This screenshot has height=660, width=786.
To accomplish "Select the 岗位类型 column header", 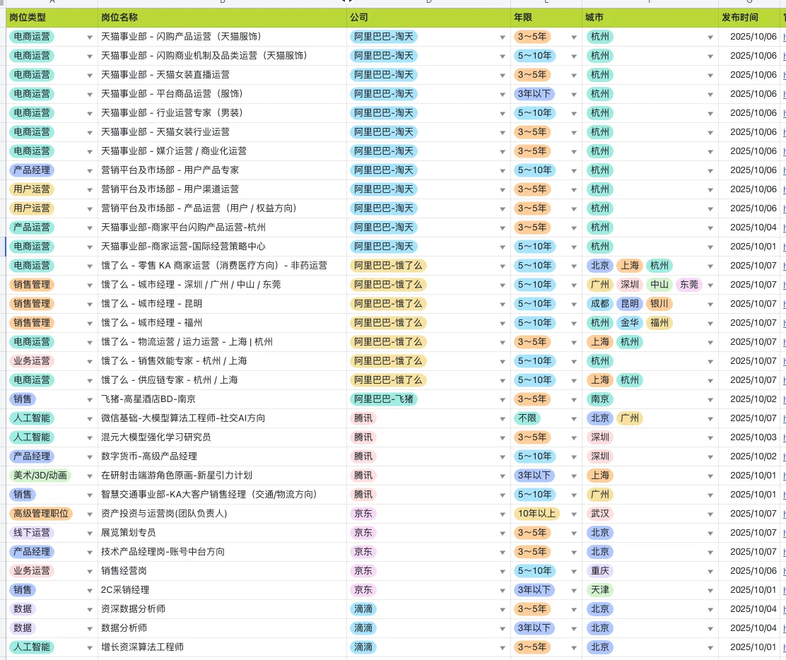I will pyautogui.click(x=52, y=18).
